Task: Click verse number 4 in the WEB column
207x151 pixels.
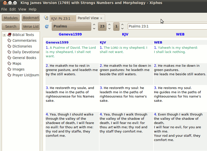Action: pyautogui.click(x=155, y=114)
